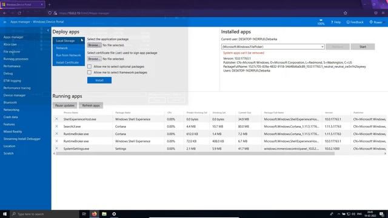This screenshot has height=218, width=388.
Task: Click the Install button
Action: [x=99, y=81]
